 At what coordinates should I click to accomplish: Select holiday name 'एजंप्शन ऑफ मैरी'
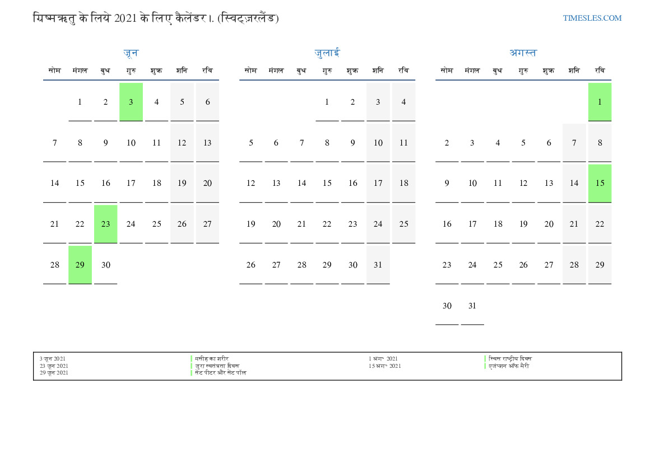tap(509, 366)
